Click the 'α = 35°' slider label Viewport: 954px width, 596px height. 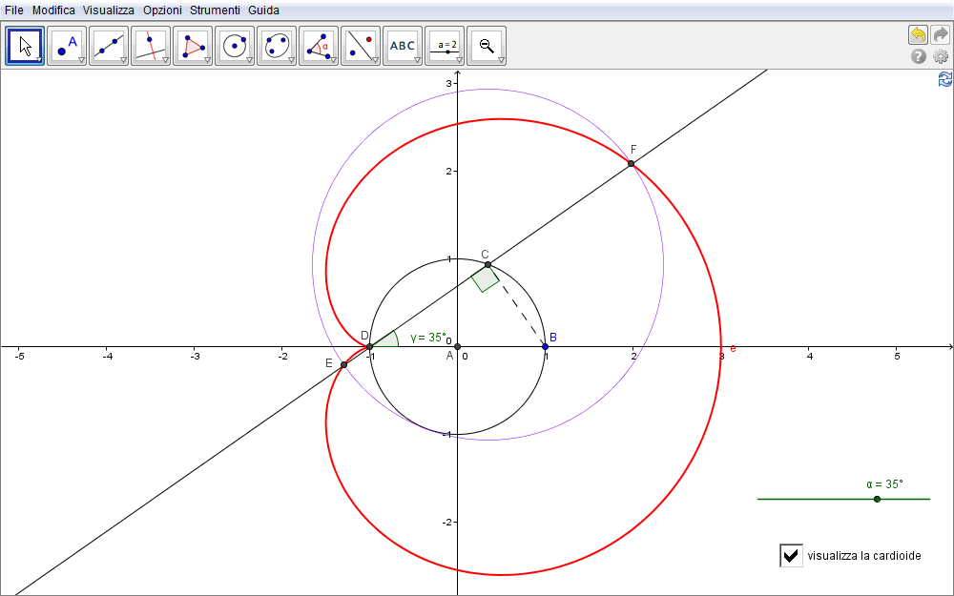(884, 484)
